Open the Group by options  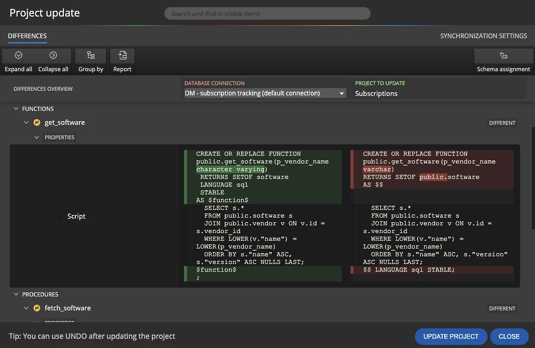pos(91,61)
